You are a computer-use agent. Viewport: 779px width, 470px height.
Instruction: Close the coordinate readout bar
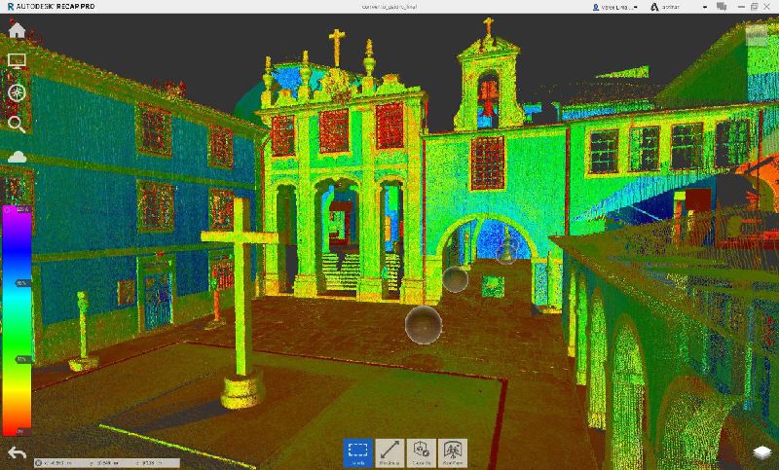pos(37,463)
